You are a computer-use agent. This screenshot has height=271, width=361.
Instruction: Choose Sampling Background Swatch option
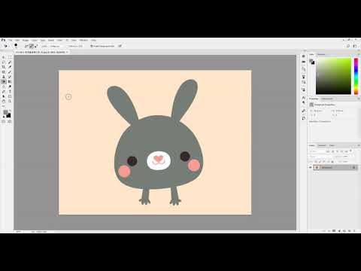[x=36, y=46]
